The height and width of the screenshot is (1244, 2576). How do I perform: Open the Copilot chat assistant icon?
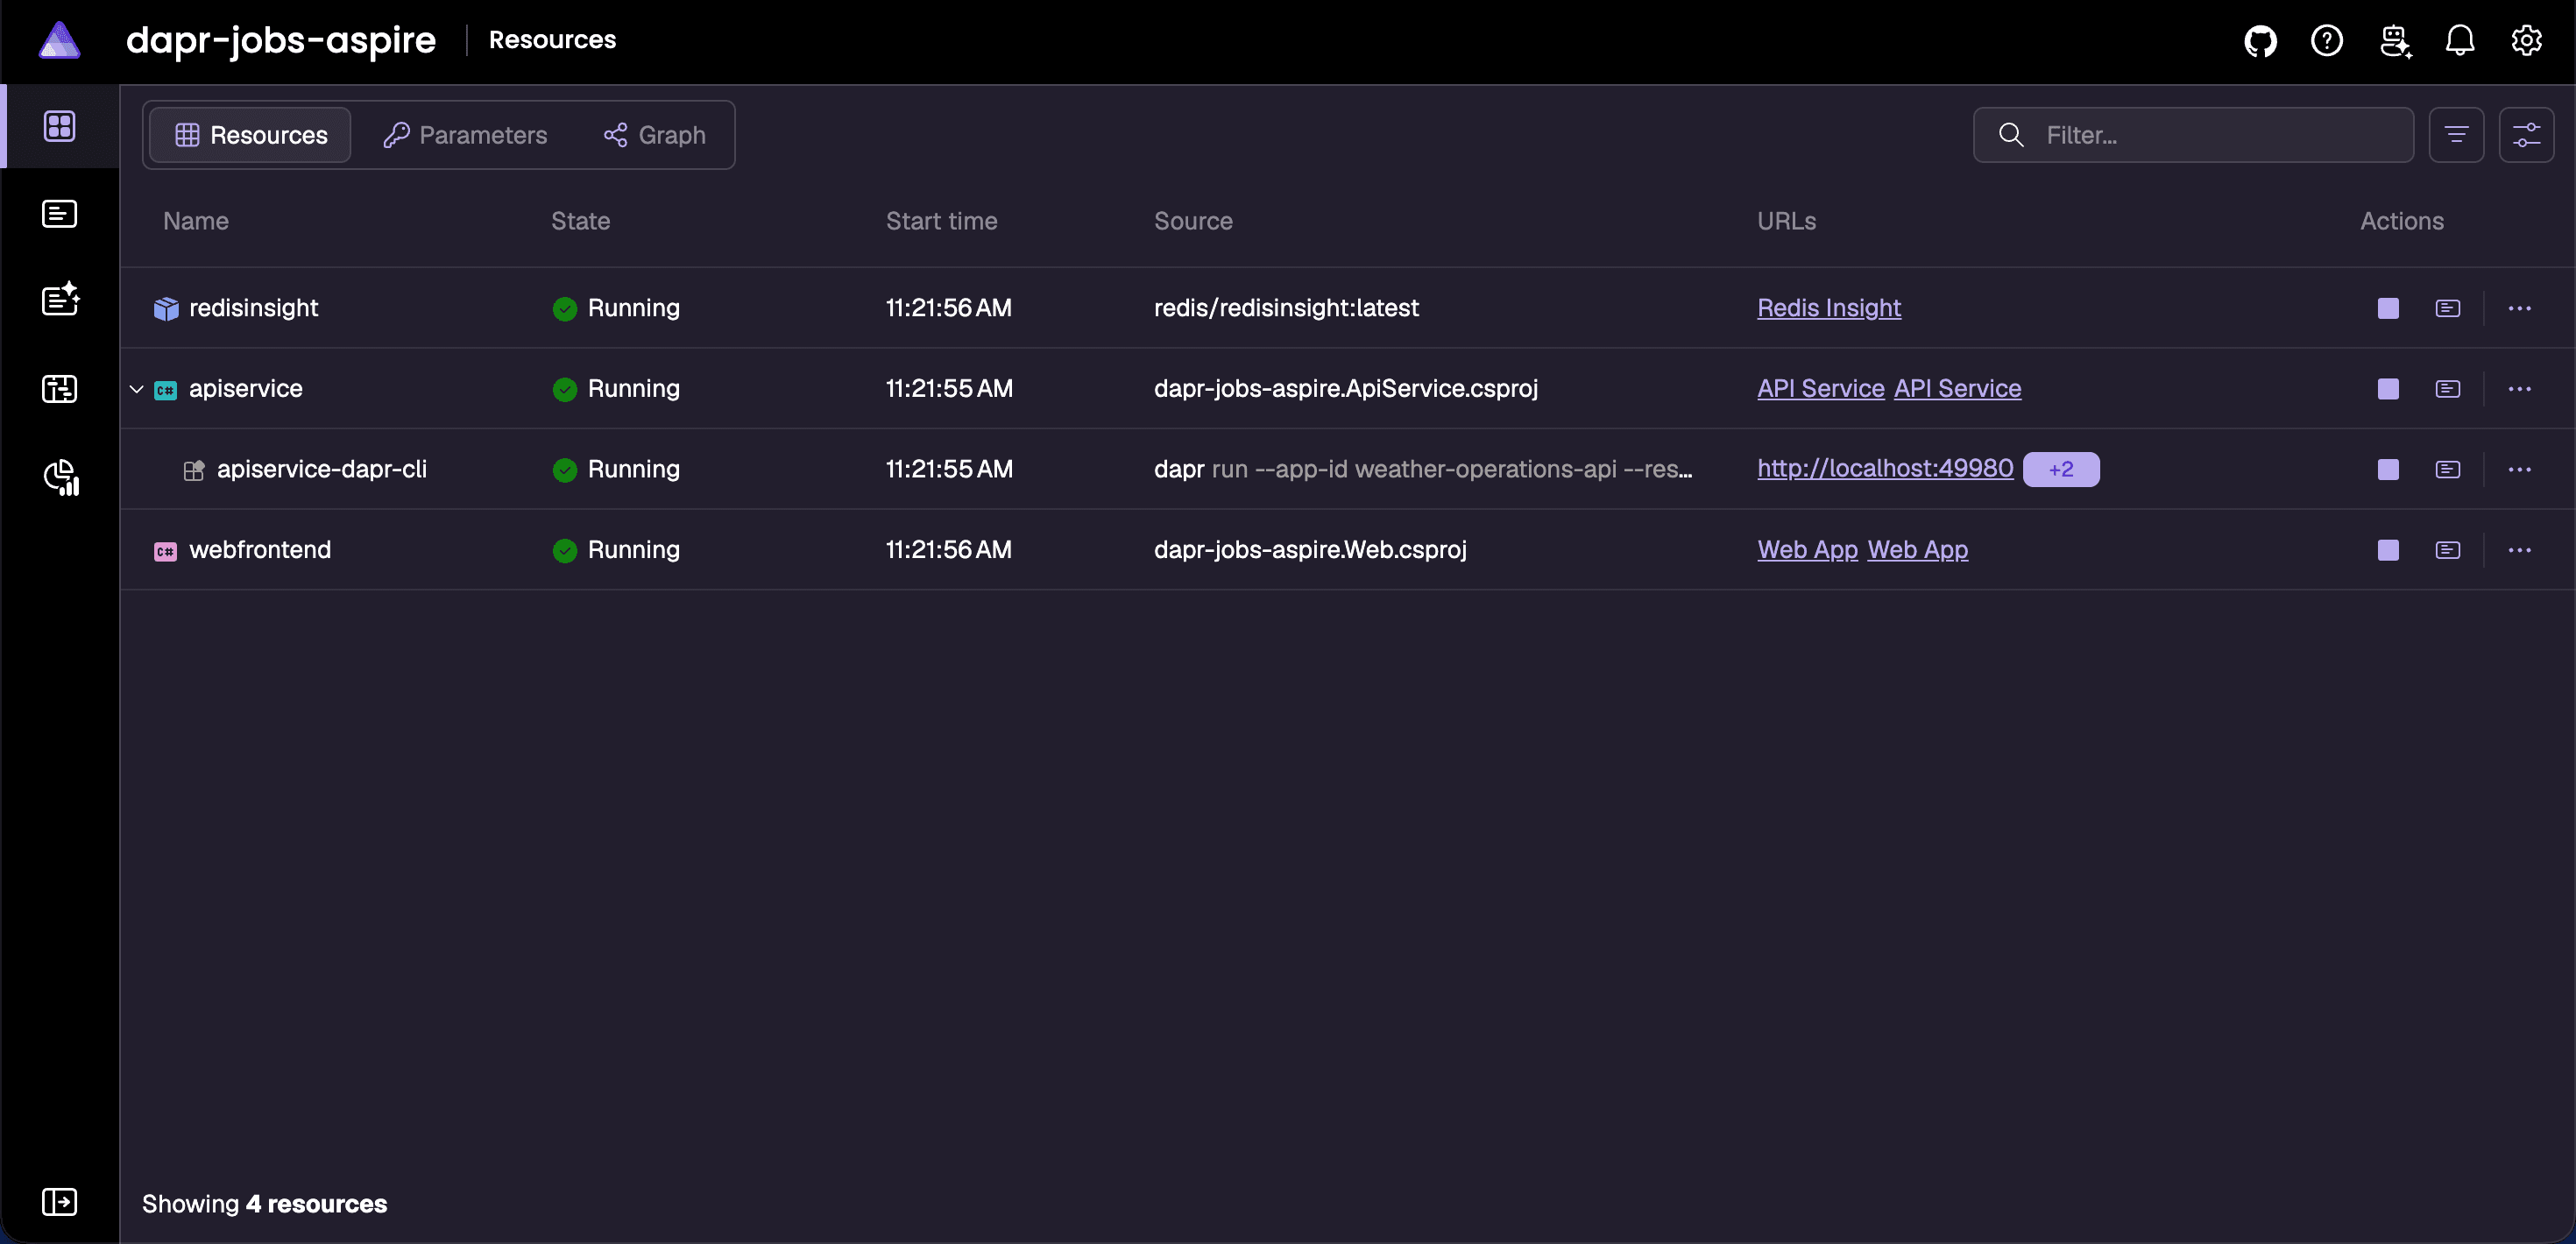point(2394,41)
